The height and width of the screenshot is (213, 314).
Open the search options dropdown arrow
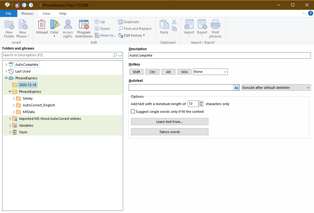(120, 55)
